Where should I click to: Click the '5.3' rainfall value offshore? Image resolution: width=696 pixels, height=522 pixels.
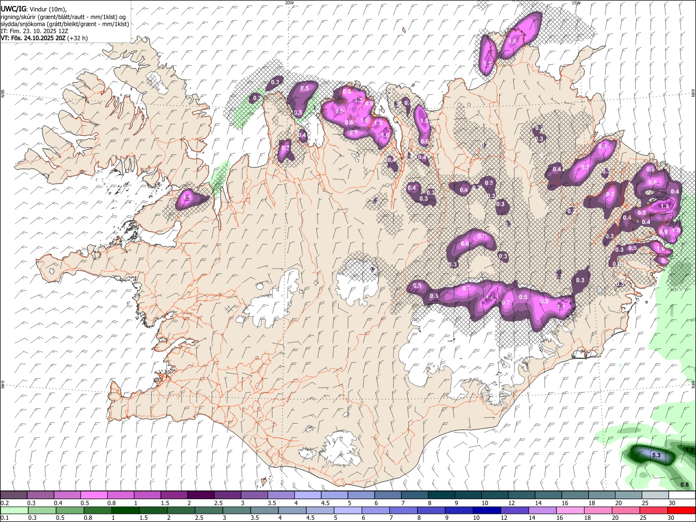tap(656, 455)
